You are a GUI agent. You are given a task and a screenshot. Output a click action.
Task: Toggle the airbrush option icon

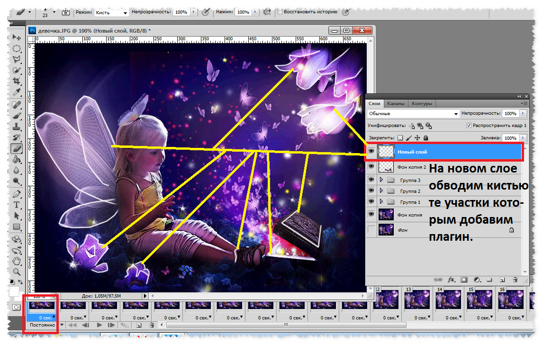point(267,12)
